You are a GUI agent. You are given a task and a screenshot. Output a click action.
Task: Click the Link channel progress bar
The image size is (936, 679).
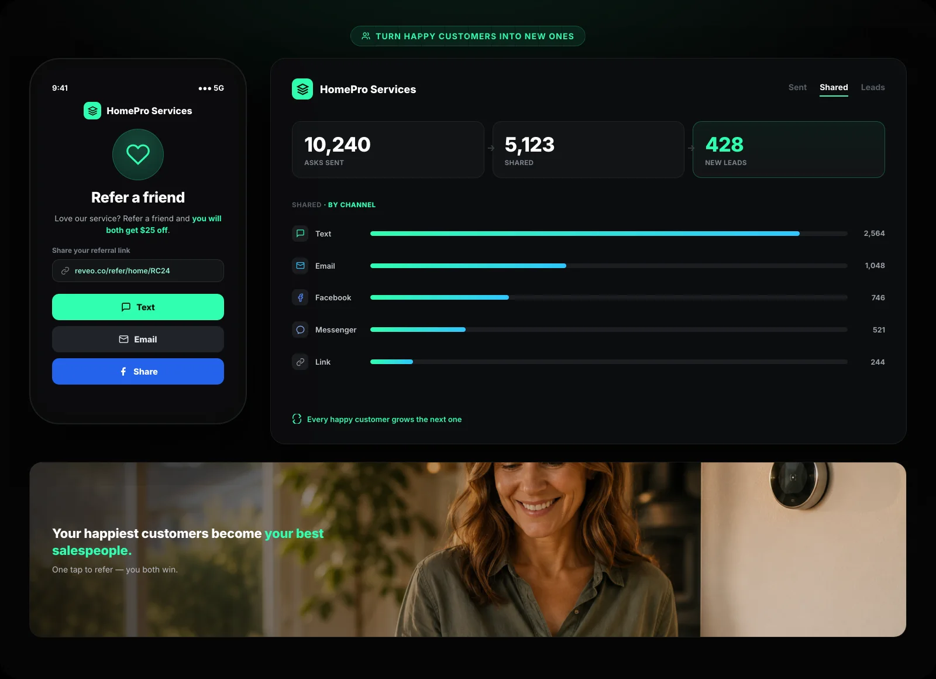pos(609,362)
